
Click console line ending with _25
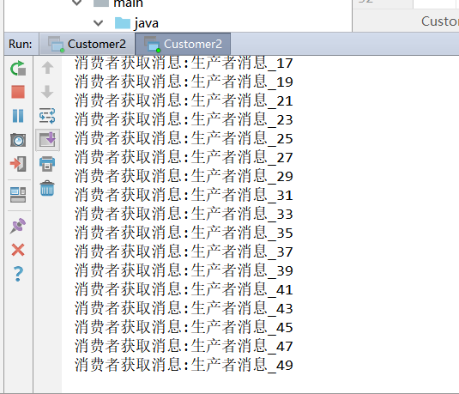184,138
